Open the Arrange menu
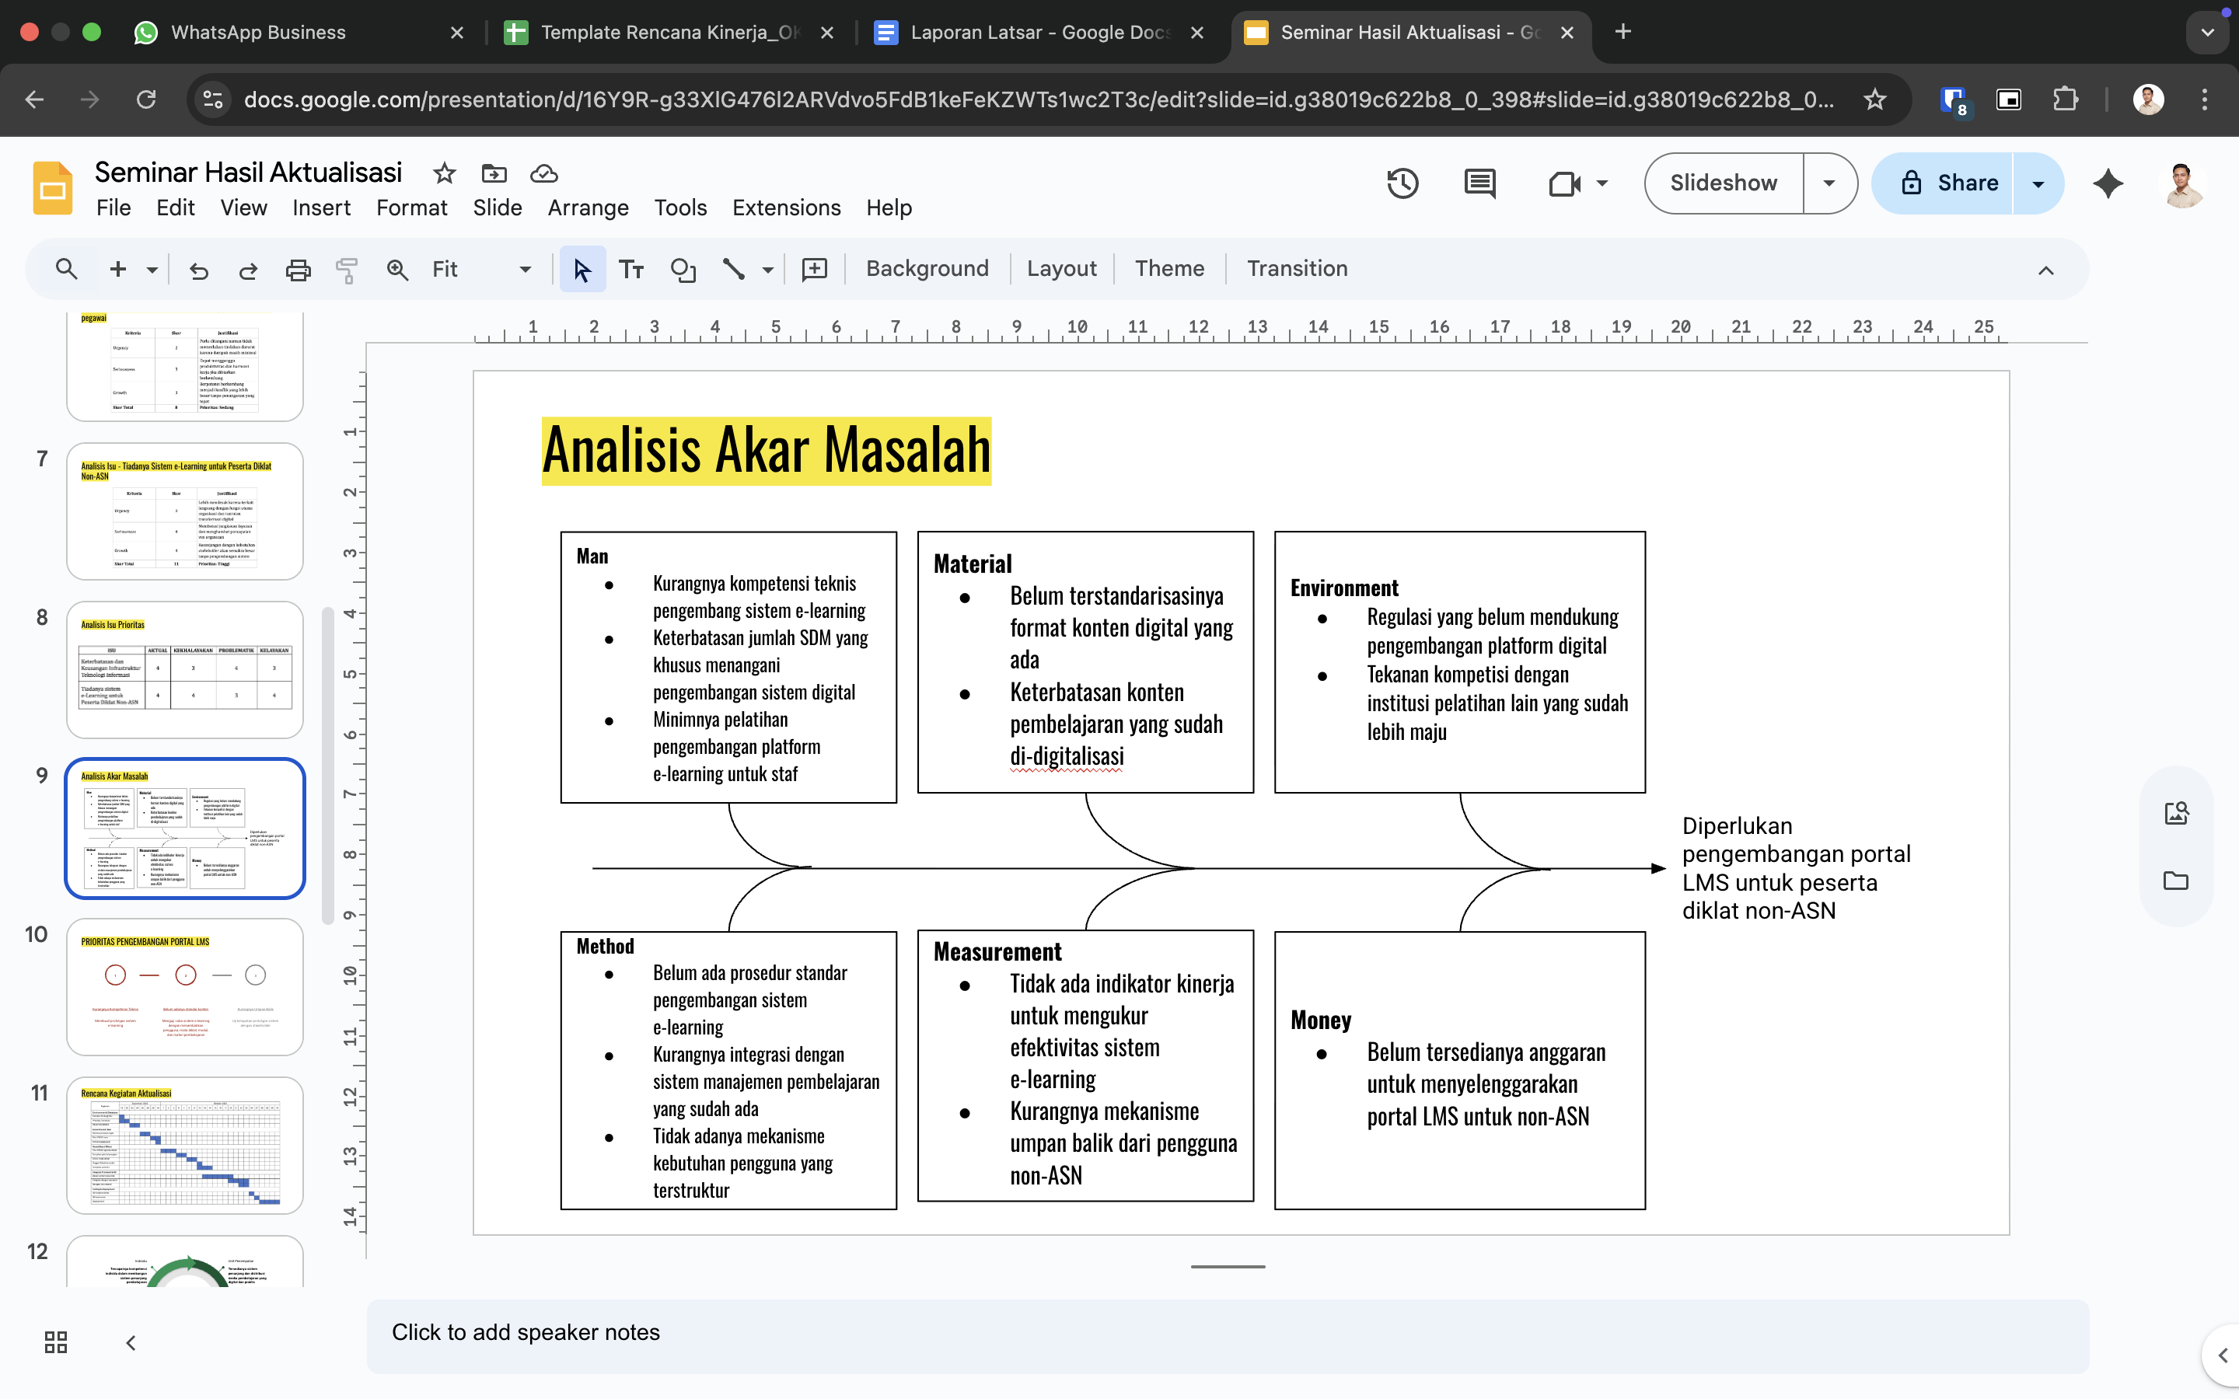 pyautogui.click(x=588, y=208)
